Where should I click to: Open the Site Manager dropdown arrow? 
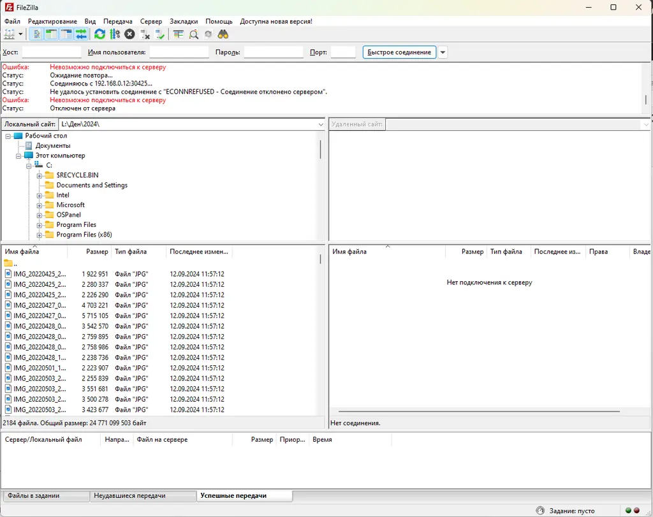coord(20,34)
